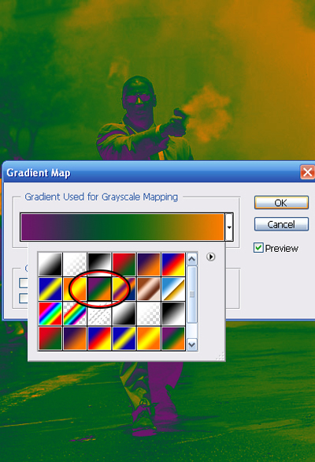Choose the orange-yellow-orange gradient in the second row
The height and width of the screenshot is (462, 315).
tap(75, 289)
